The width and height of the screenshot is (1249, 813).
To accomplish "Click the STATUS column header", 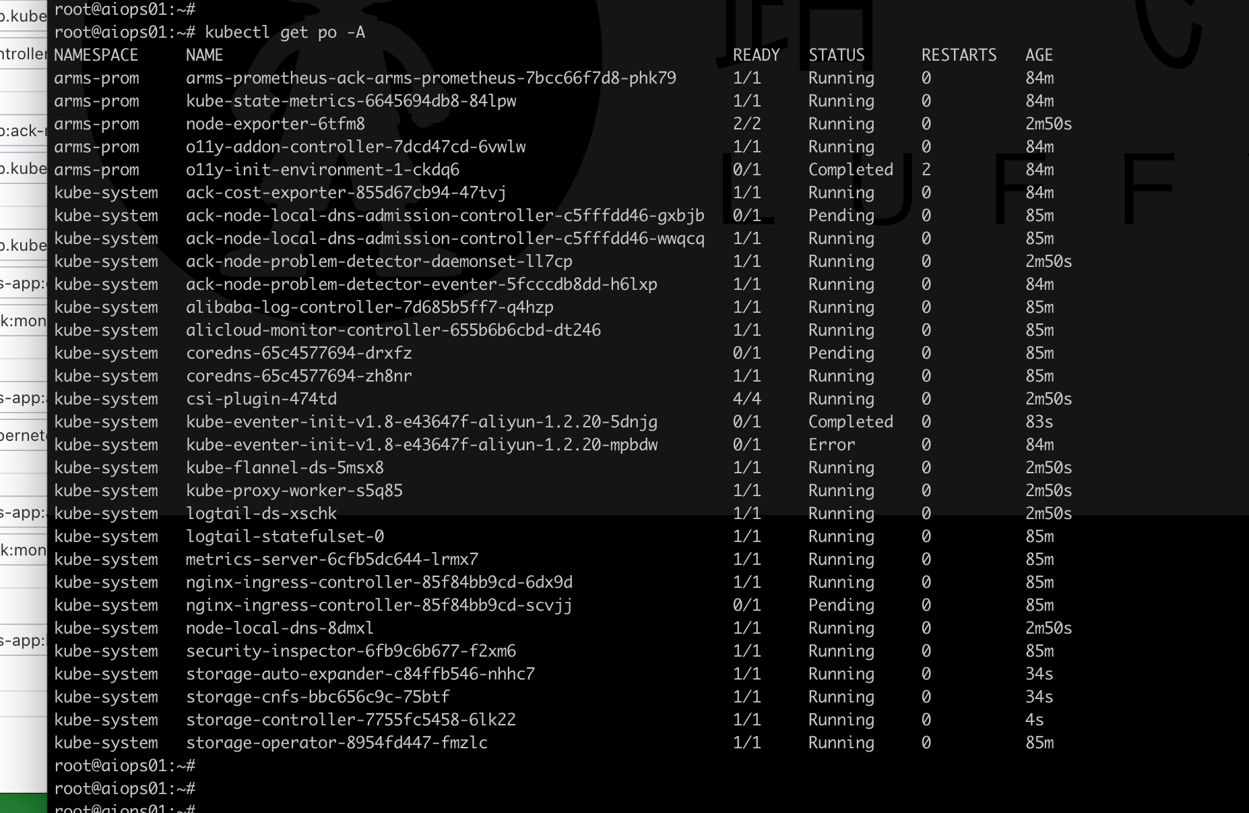I will 836,55.
